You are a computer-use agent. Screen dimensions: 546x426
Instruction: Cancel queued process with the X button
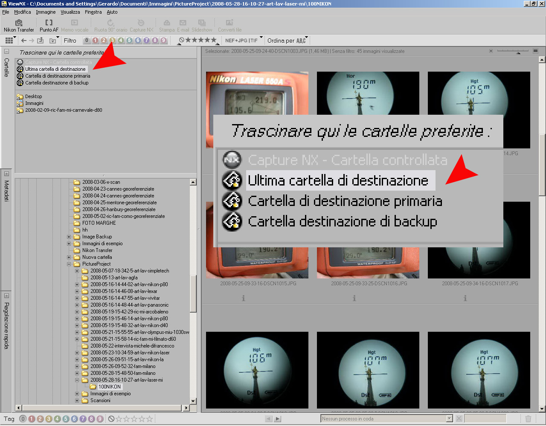(459, 419)
